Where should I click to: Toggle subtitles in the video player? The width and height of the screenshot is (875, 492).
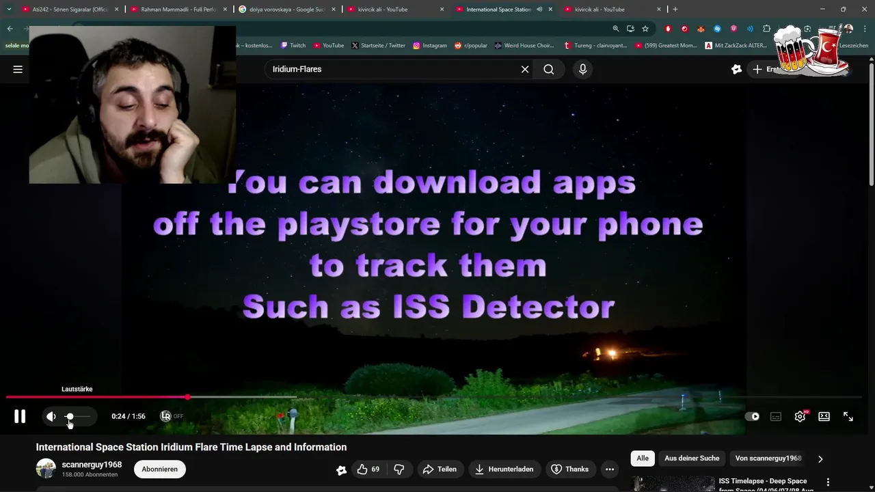[776, 416]
